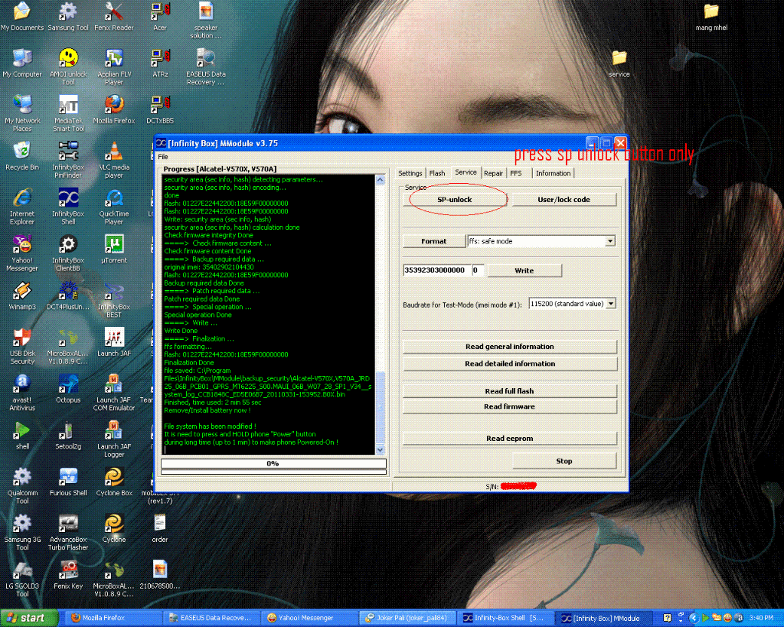Open the File menu

coord(163,156)
